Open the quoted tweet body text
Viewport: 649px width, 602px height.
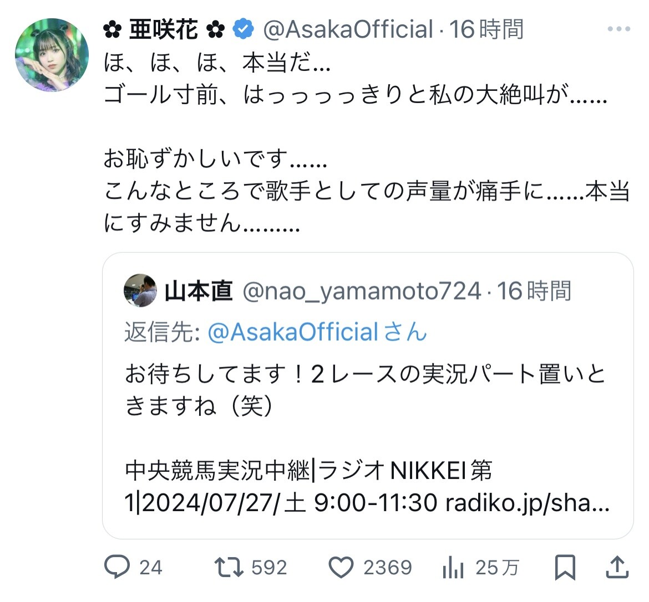coord(364,390)
